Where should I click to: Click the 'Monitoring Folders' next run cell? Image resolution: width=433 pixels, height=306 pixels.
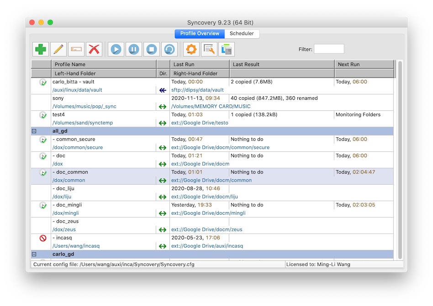[x=358, y=114]
